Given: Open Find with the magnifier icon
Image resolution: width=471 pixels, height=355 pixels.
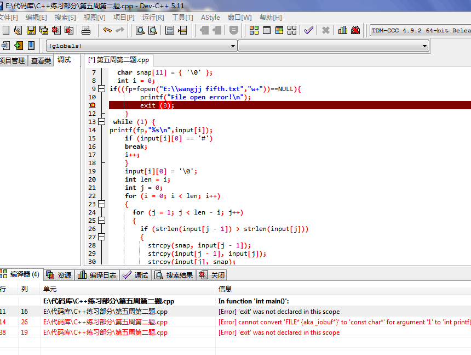Looking at the screenshot, I should pos(140,30).
